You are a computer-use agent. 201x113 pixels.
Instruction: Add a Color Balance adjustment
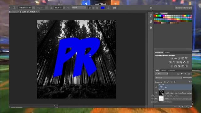click(174, 62)
